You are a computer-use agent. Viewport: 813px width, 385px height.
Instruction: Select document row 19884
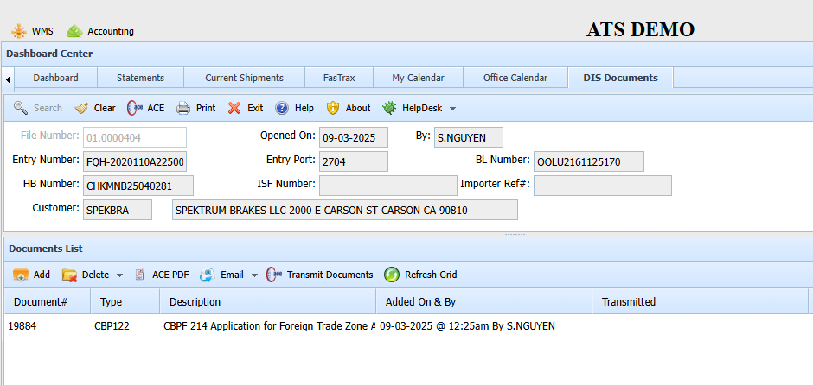pyautogui.click(x=22, y=325)
